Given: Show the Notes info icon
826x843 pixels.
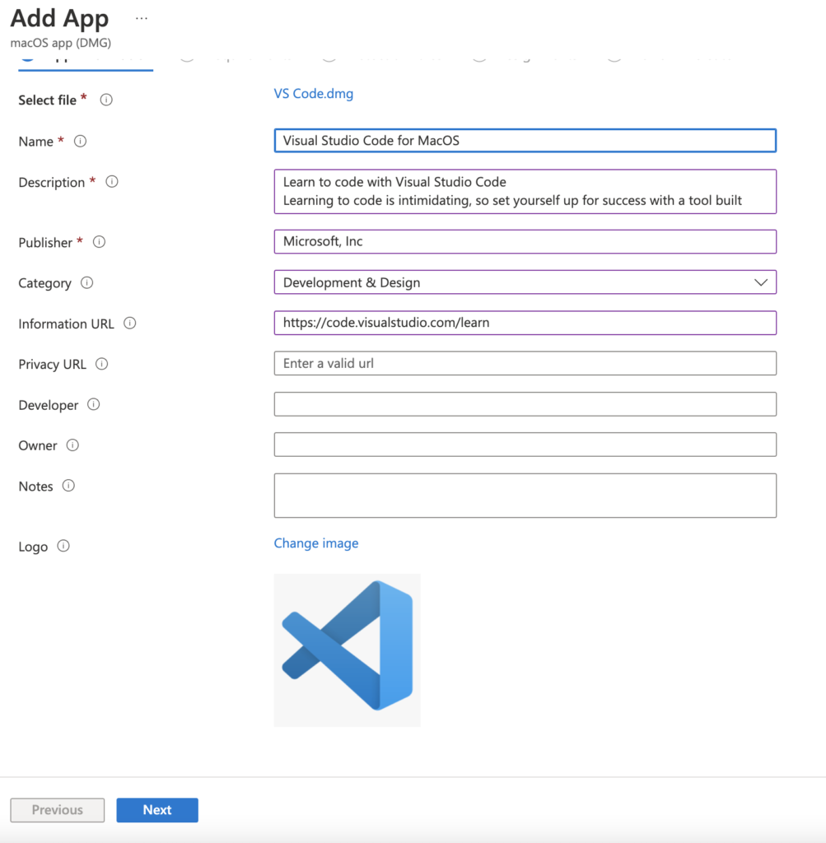Looking at the screenshot, I should [x=68, y=486].
